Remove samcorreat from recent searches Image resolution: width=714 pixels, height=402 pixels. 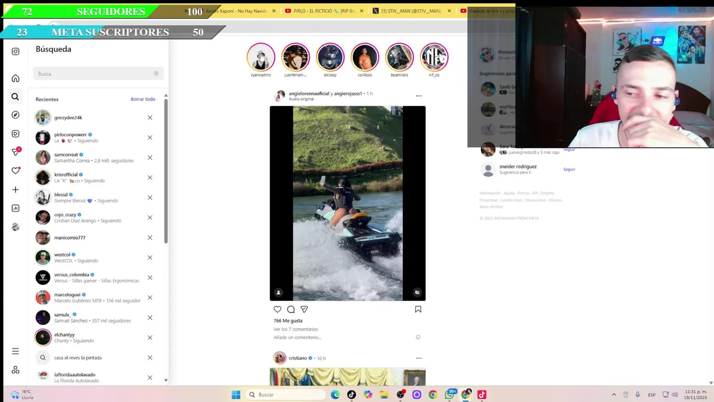(x=149, y=157)
